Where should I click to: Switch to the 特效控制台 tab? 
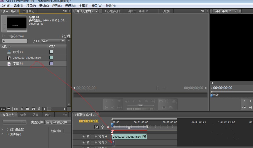pyautogui.click(x=113, y=11)
